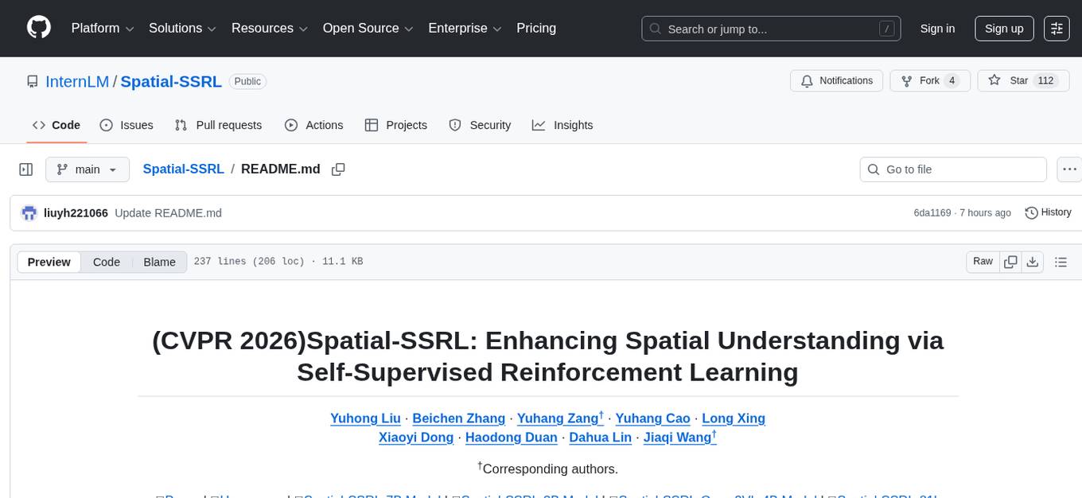Copy raw file contents

pos(1010,261)
